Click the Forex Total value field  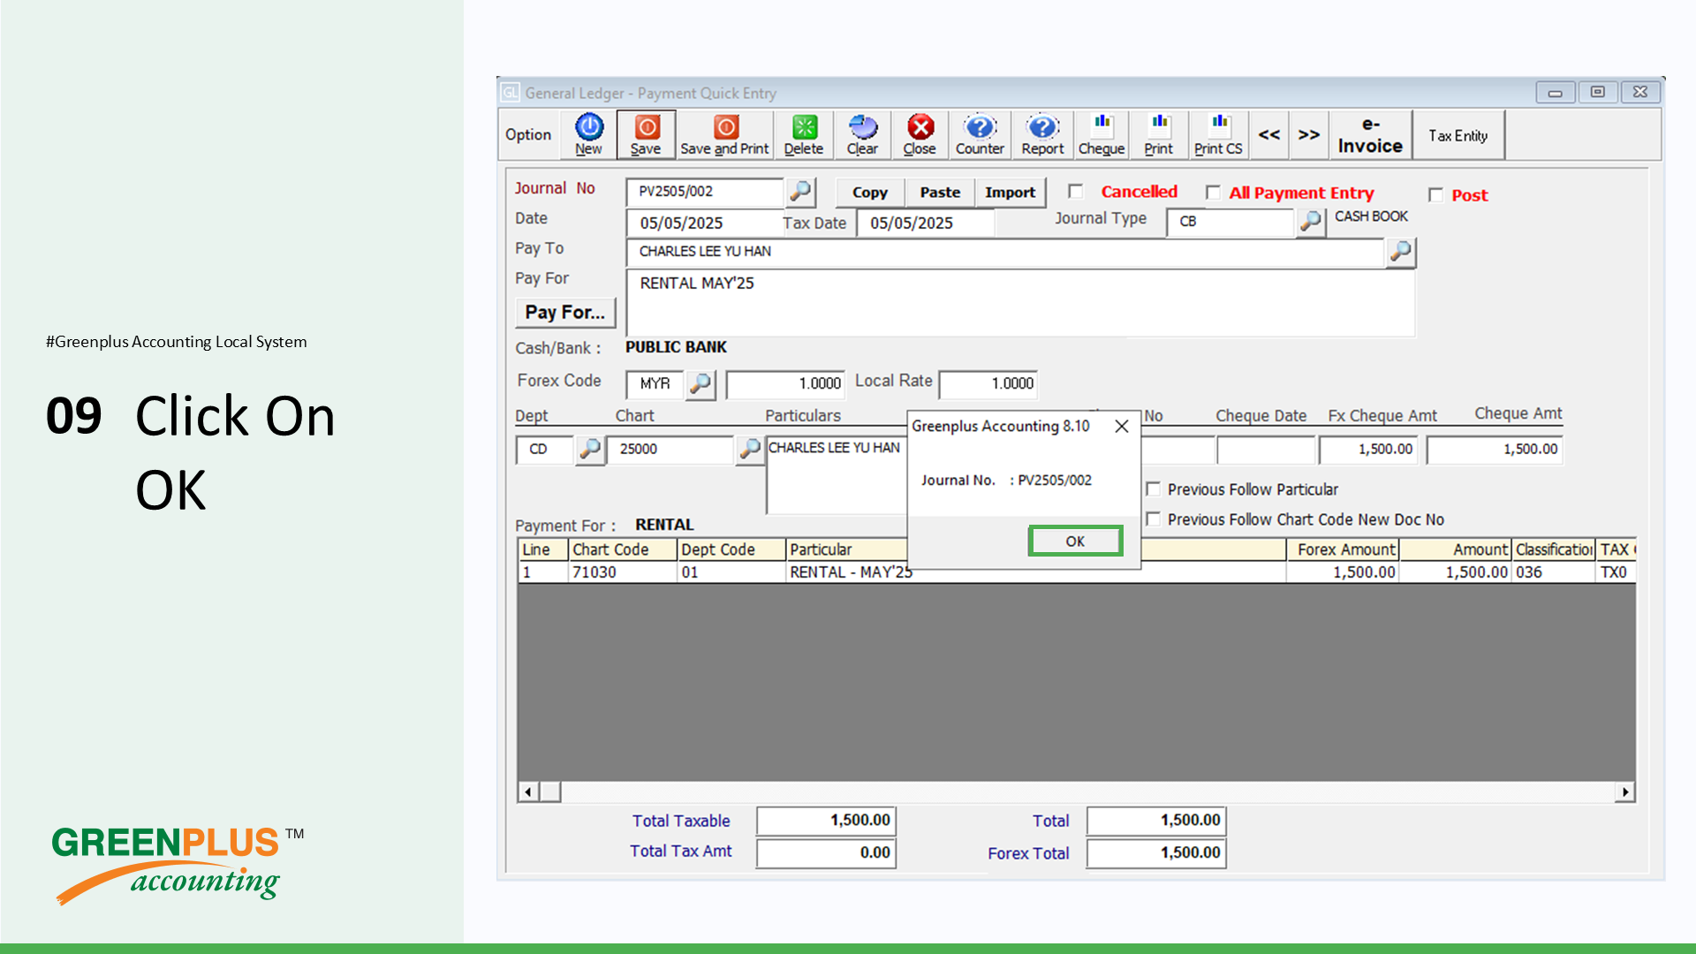click(x=1156, y=853)
